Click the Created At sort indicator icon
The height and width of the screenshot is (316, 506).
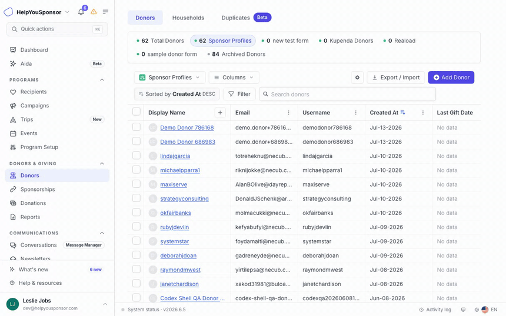click(402, 112)
